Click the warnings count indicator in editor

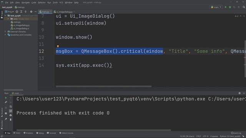click(237, 16)
